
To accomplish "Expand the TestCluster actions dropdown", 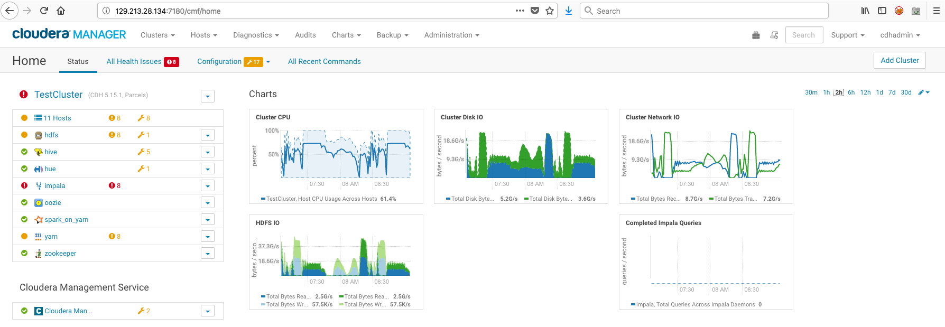I will (x=208, y=96).
